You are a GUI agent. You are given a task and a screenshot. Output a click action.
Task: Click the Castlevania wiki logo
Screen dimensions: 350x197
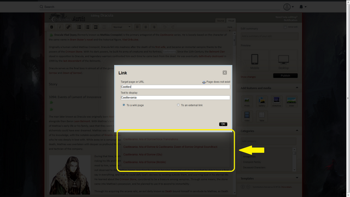point(67,18)
